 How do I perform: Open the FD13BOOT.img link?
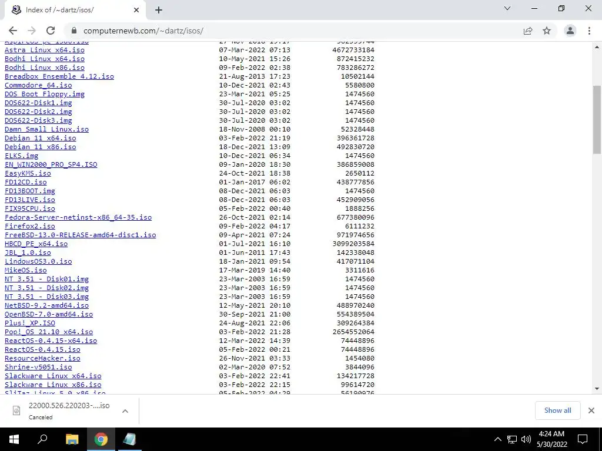pos(30,191)
